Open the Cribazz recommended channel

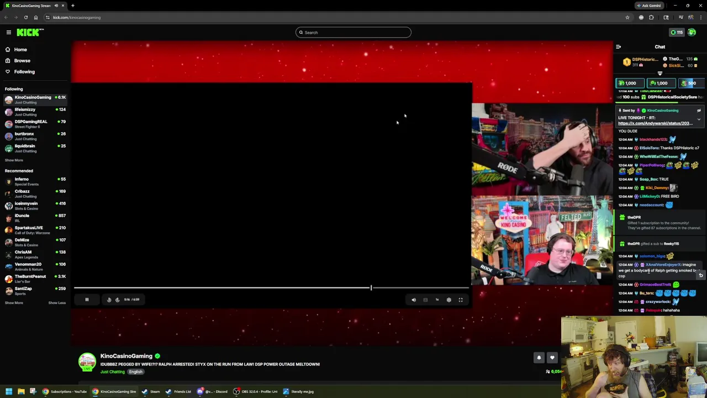[x=35, y=193]
